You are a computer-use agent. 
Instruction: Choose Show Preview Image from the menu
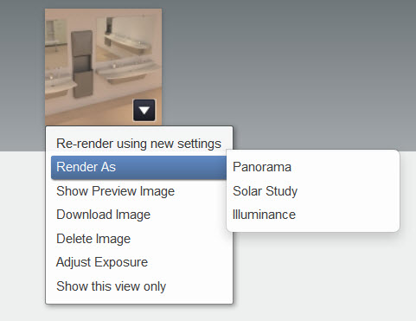coord(138,191)
